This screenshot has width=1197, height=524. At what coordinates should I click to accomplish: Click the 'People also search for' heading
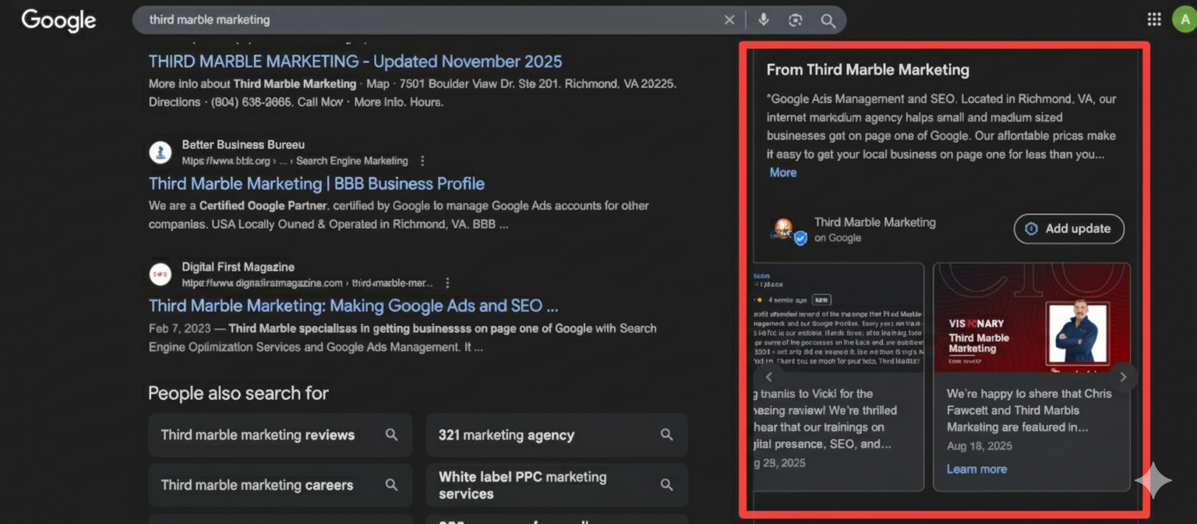[238, 393]
